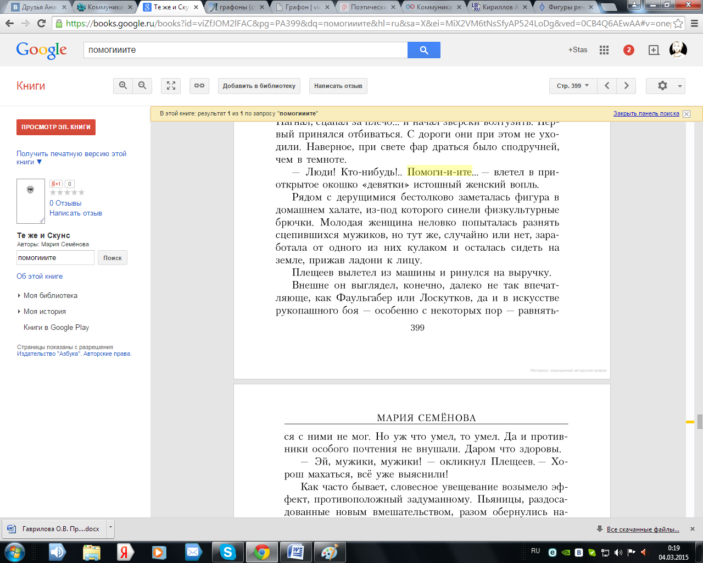Focus the in-book search field

(x=55, y=258)
